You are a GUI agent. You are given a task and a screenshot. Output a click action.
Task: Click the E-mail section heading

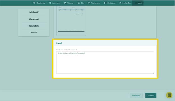(x=59, y=43)
